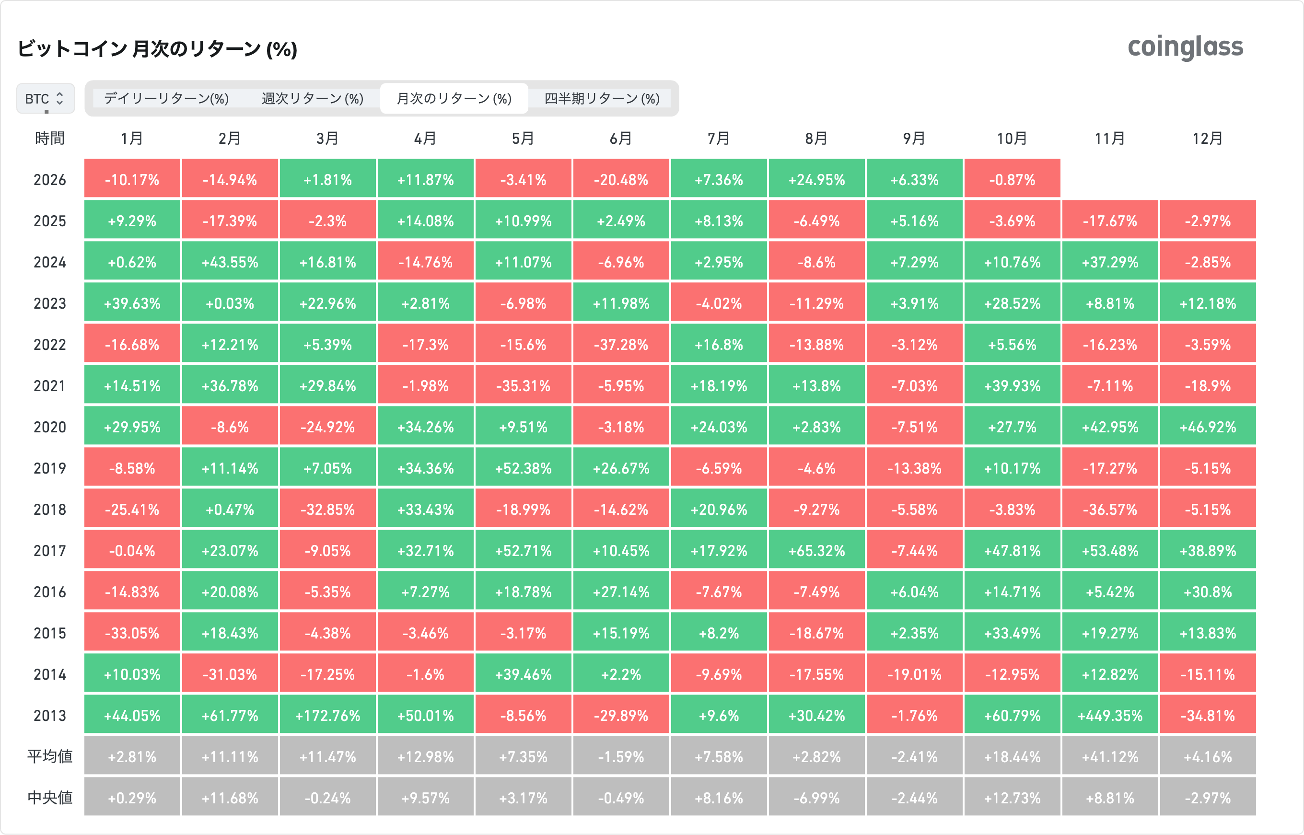Click the average value +41.12% for November

[1110, 756]
